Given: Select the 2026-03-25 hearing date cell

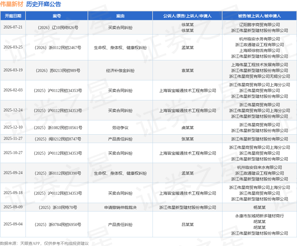Looking at the screenshot, I should [13, 47].
